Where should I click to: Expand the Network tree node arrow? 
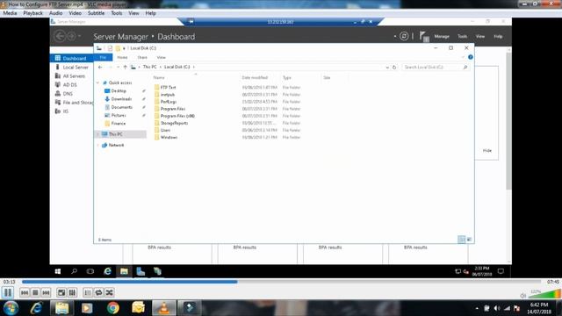pyautogui.click(x=97, y=145)
